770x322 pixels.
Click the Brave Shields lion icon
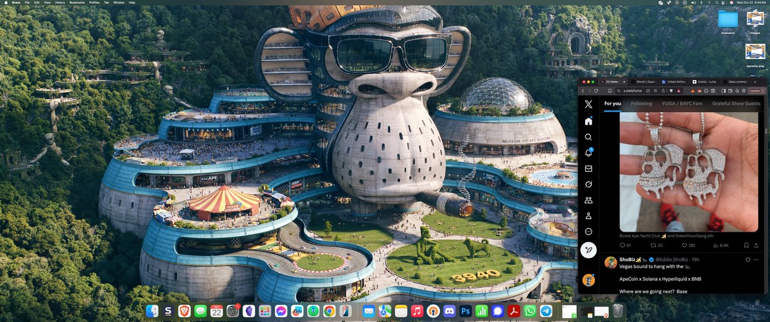point(671,91)
